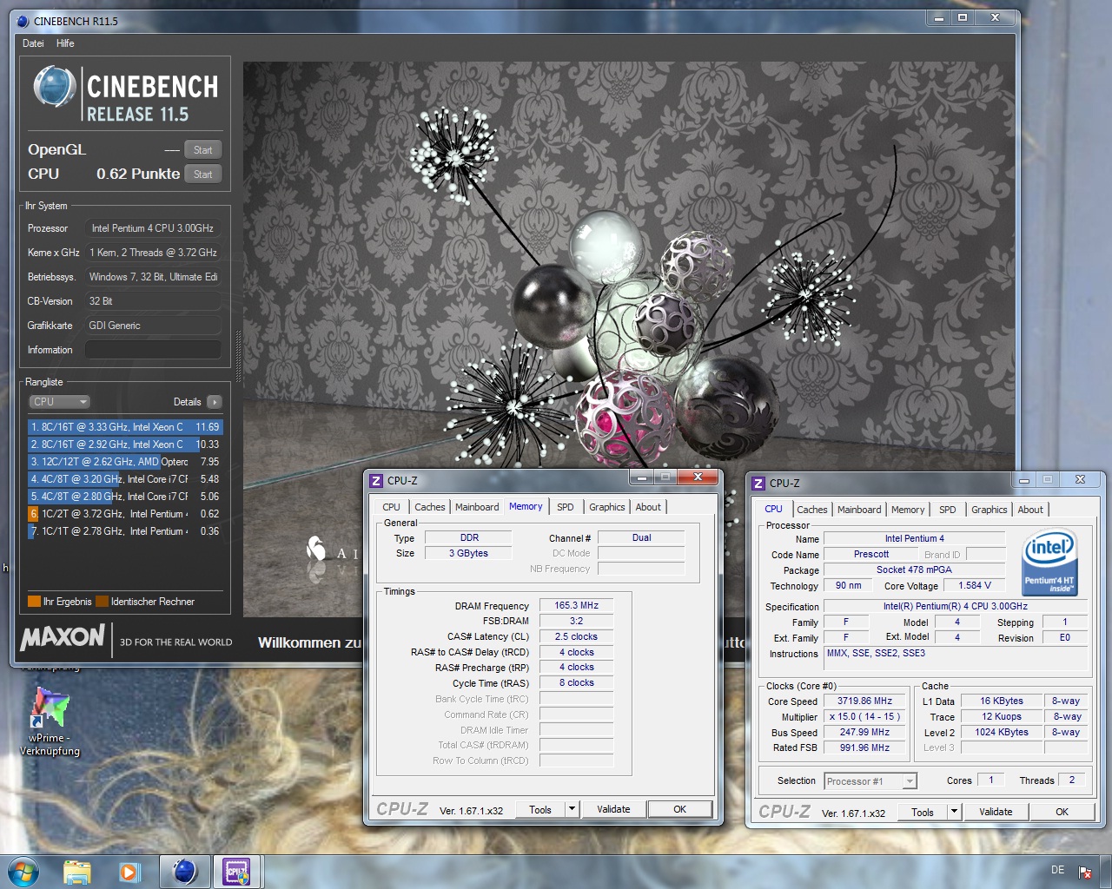Screen dimensions: 1112x889
Task: Click the Specification field in CPU-Z
Action: (x=955, y=607)
